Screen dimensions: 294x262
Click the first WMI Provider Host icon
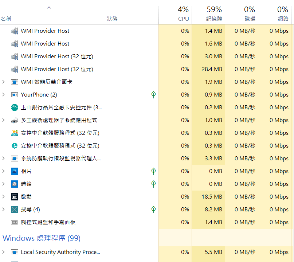[x=15, y=31]
